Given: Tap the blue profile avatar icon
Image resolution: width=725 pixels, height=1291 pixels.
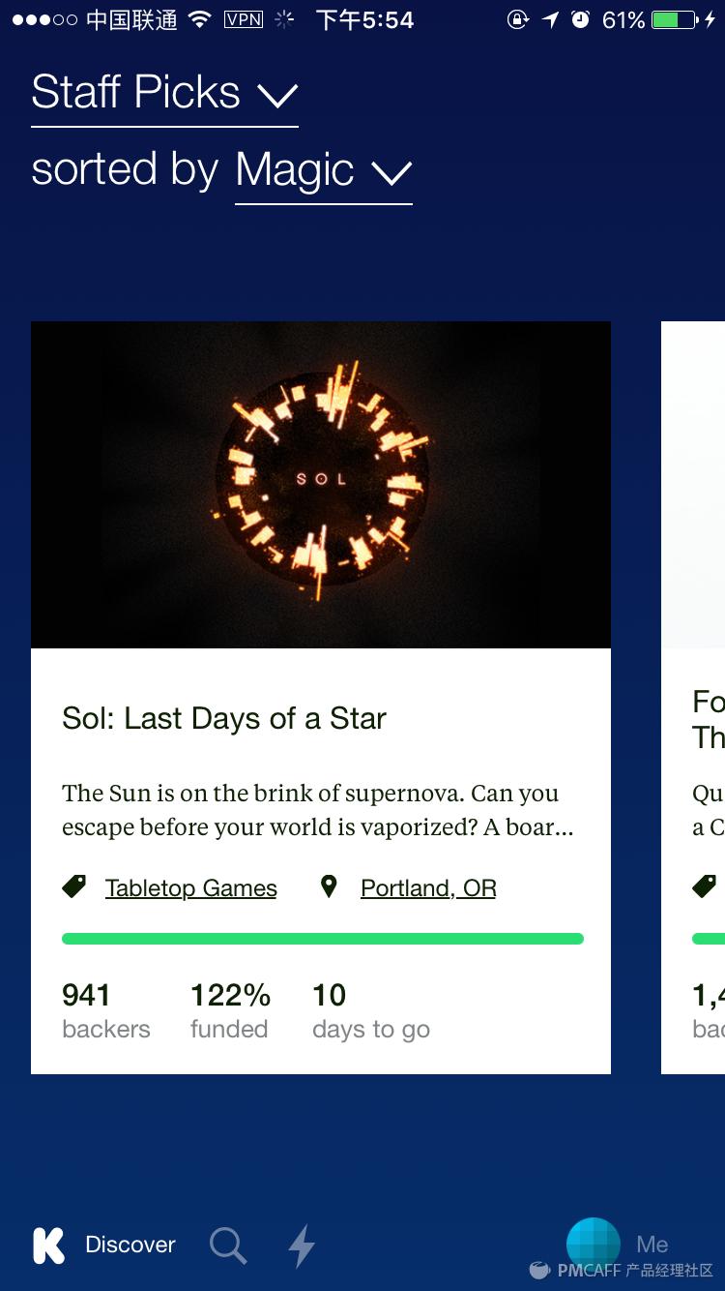Looking at the screenshot, I should (x=593, y=1243).
